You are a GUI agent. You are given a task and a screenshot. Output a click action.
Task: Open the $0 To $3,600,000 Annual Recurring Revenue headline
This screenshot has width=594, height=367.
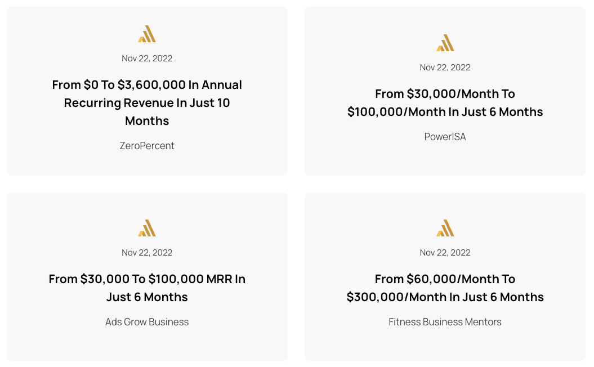click(x=147, y=102)
